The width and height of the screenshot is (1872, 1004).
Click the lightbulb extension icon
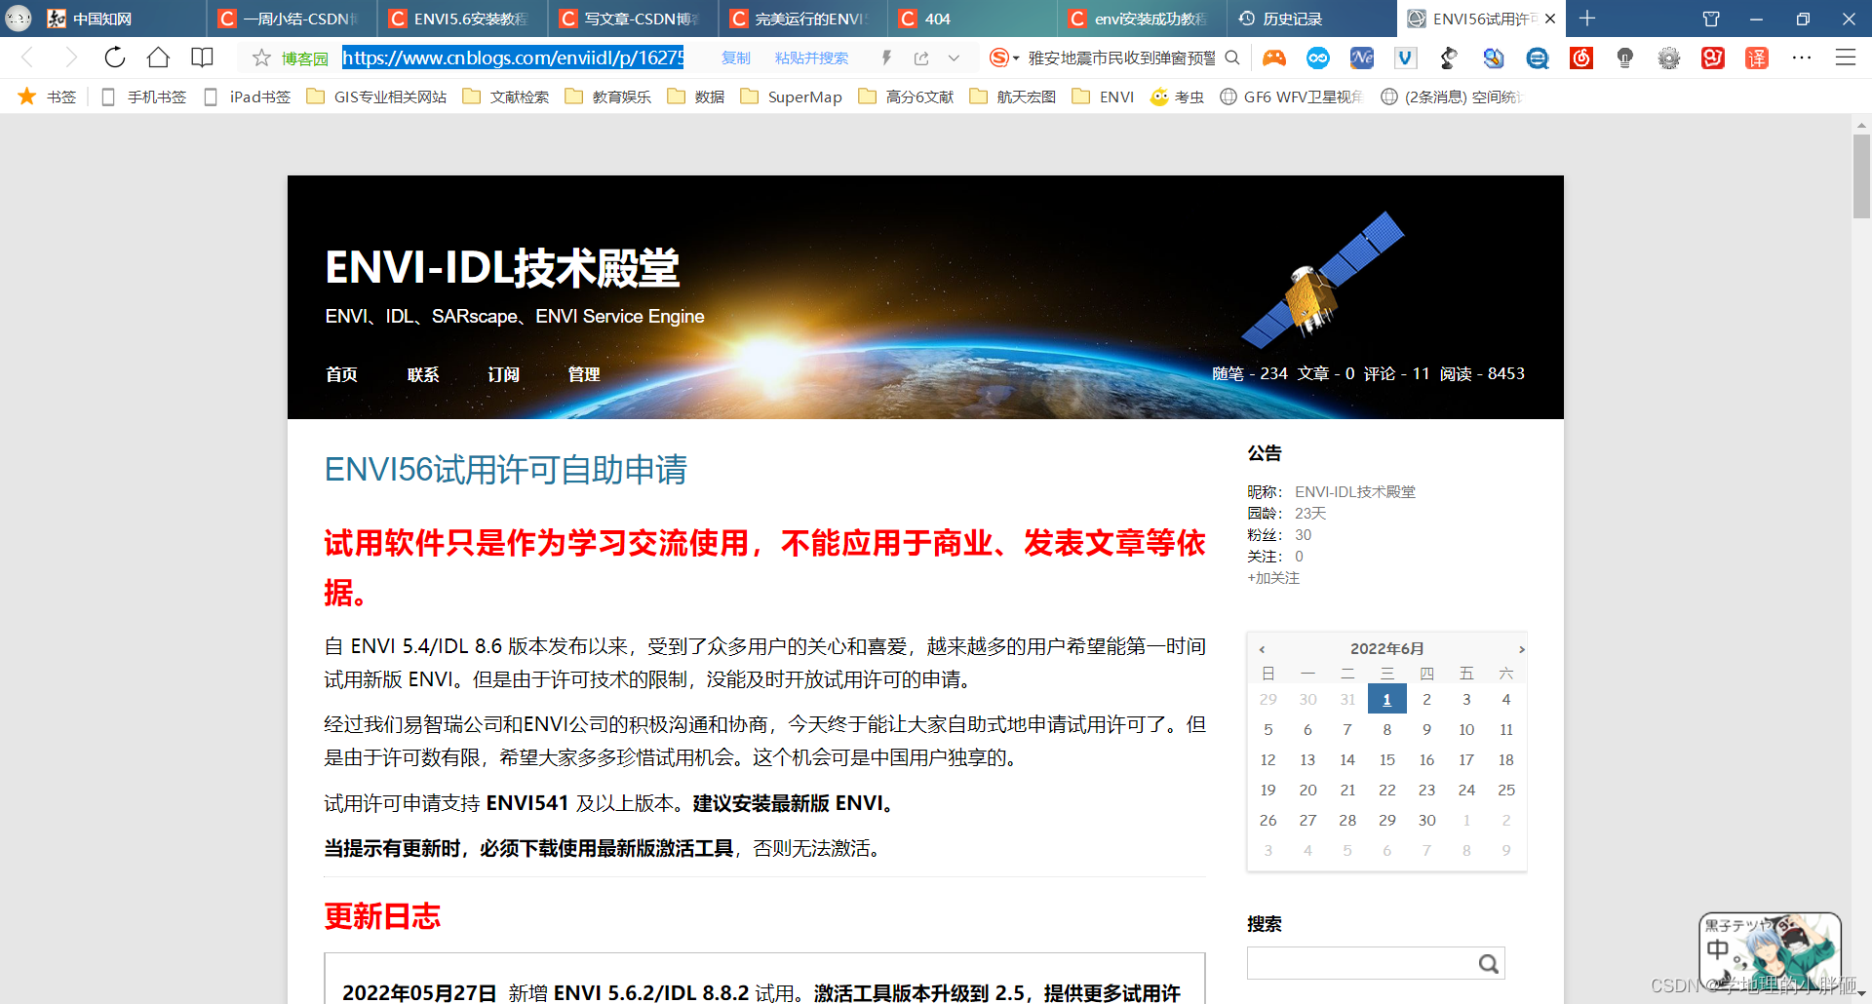click(x=1624, y=58)
